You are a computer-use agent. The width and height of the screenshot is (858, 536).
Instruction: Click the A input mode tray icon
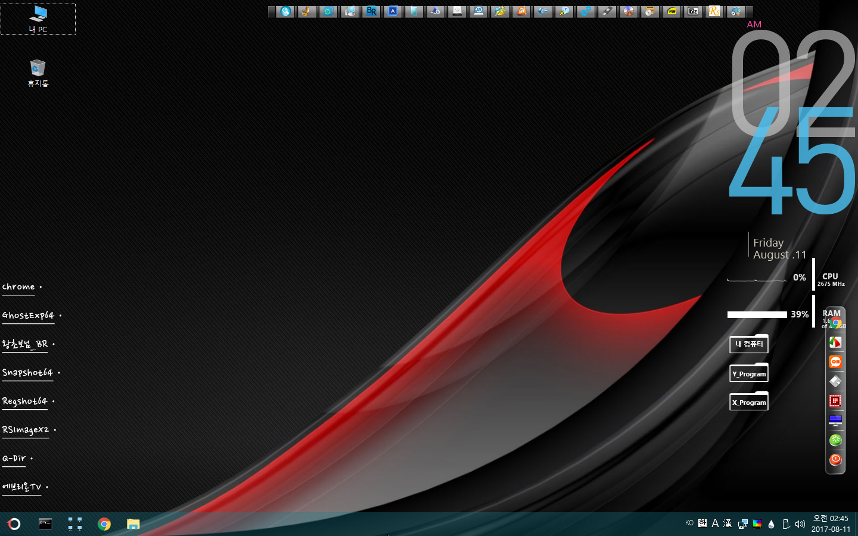coord(715,523)
